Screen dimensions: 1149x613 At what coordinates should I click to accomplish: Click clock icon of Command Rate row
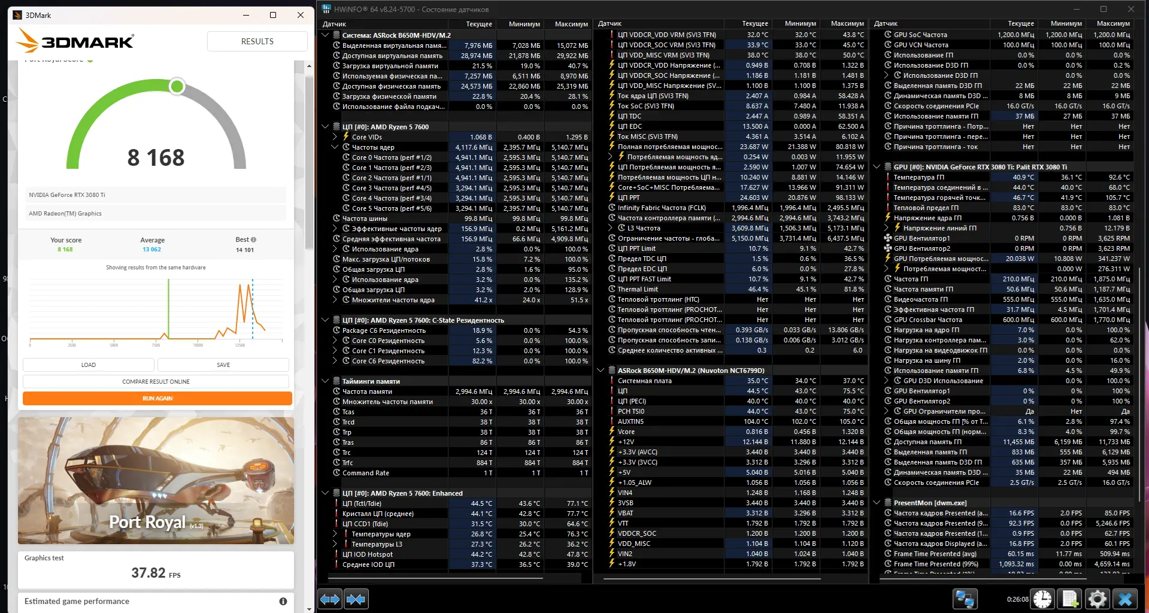click(336, 473)
